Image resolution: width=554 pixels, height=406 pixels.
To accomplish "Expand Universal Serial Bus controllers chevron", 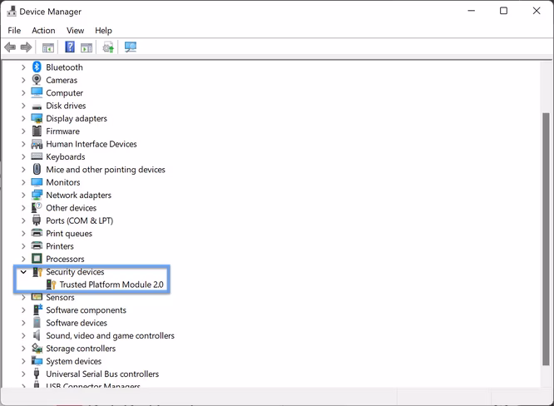I will 23,374.
